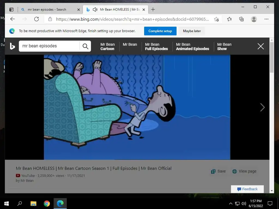Refresh the current page

tap(37, 19)
